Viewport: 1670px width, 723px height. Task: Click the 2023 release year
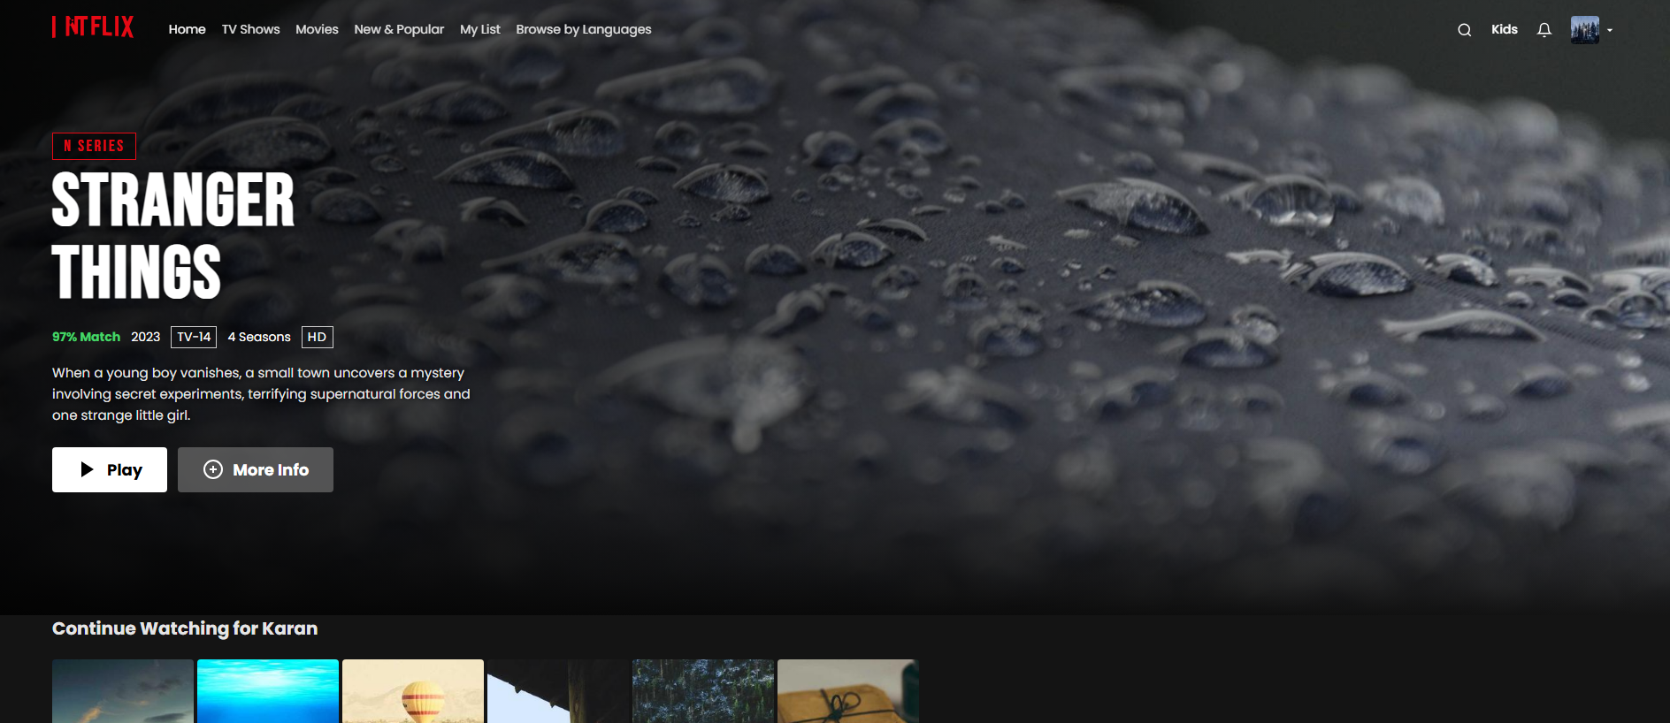point(146,337)
